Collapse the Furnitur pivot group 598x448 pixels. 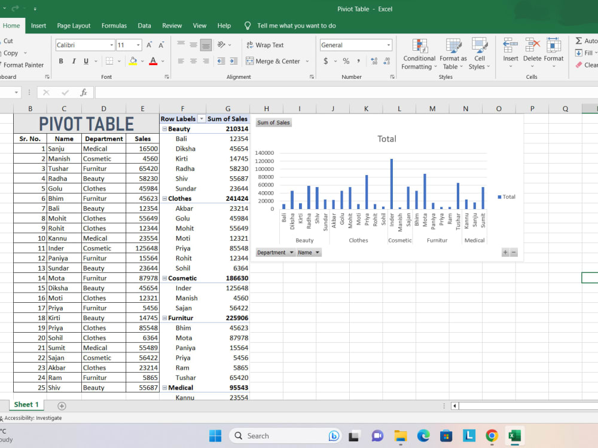pos(165,318)
